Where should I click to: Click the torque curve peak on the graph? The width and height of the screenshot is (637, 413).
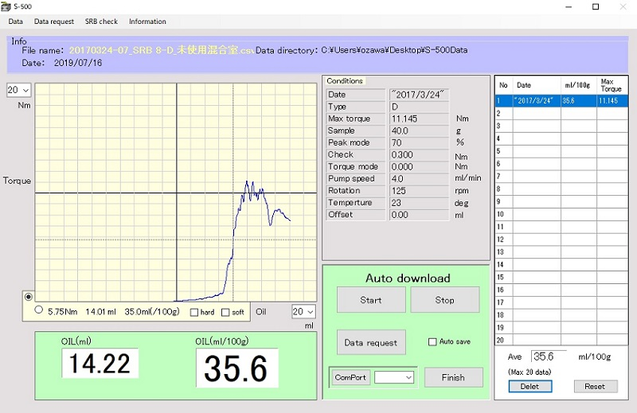(x=247, y=181)
